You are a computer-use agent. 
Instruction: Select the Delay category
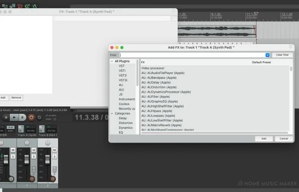(x=123, y=118)
